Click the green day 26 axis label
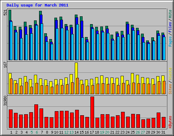The height and width of the screenshot is (136, 174). click(138, 132)
